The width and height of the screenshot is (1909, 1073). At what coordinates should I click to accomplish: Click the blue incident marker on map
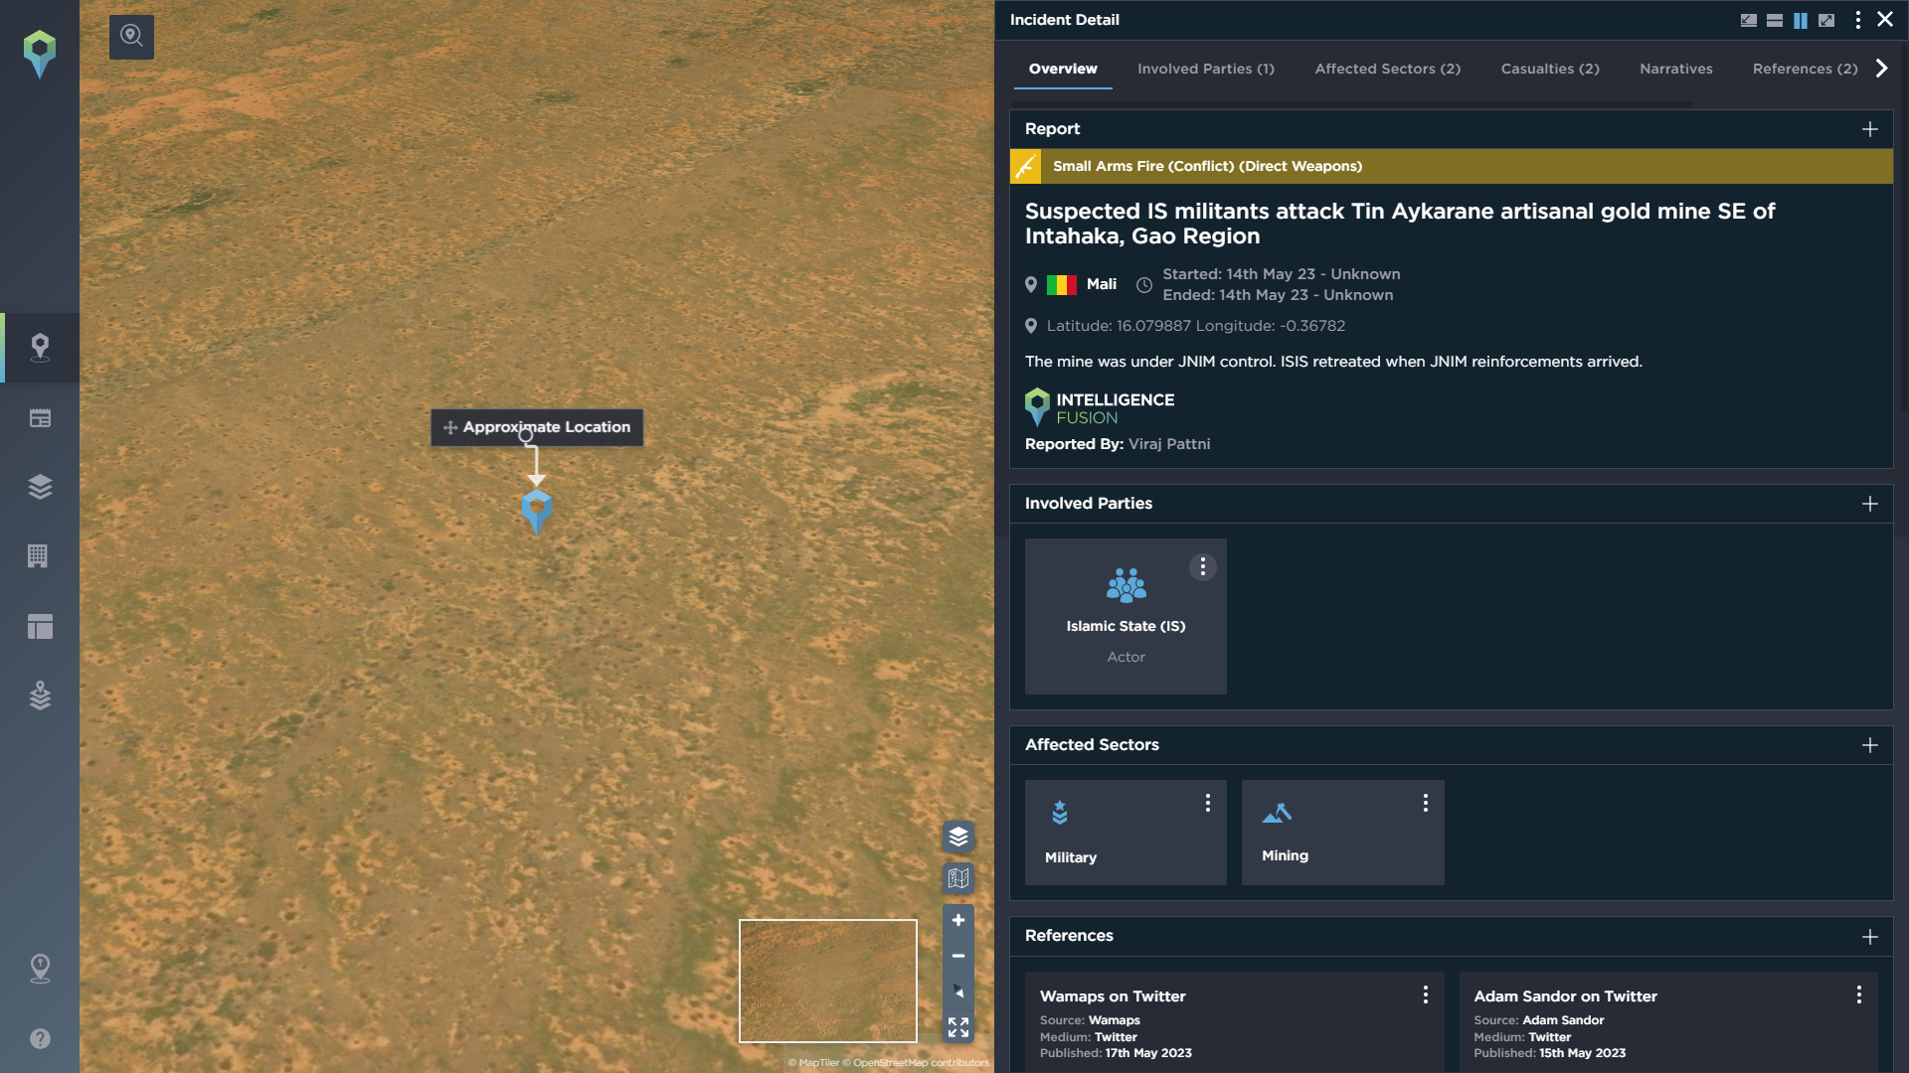[537, 512]
